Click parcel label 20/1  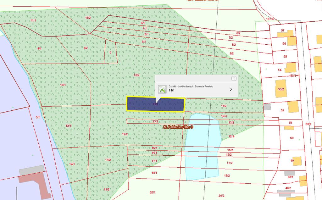(x=153, y=192)
